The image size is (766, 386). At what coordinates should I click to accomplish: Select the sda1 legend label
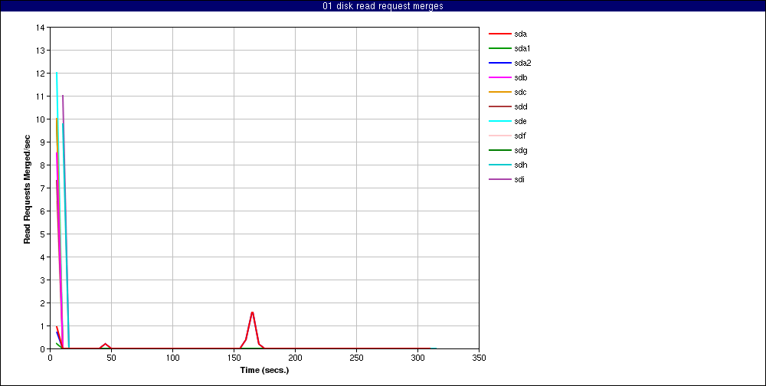[522, 48]
